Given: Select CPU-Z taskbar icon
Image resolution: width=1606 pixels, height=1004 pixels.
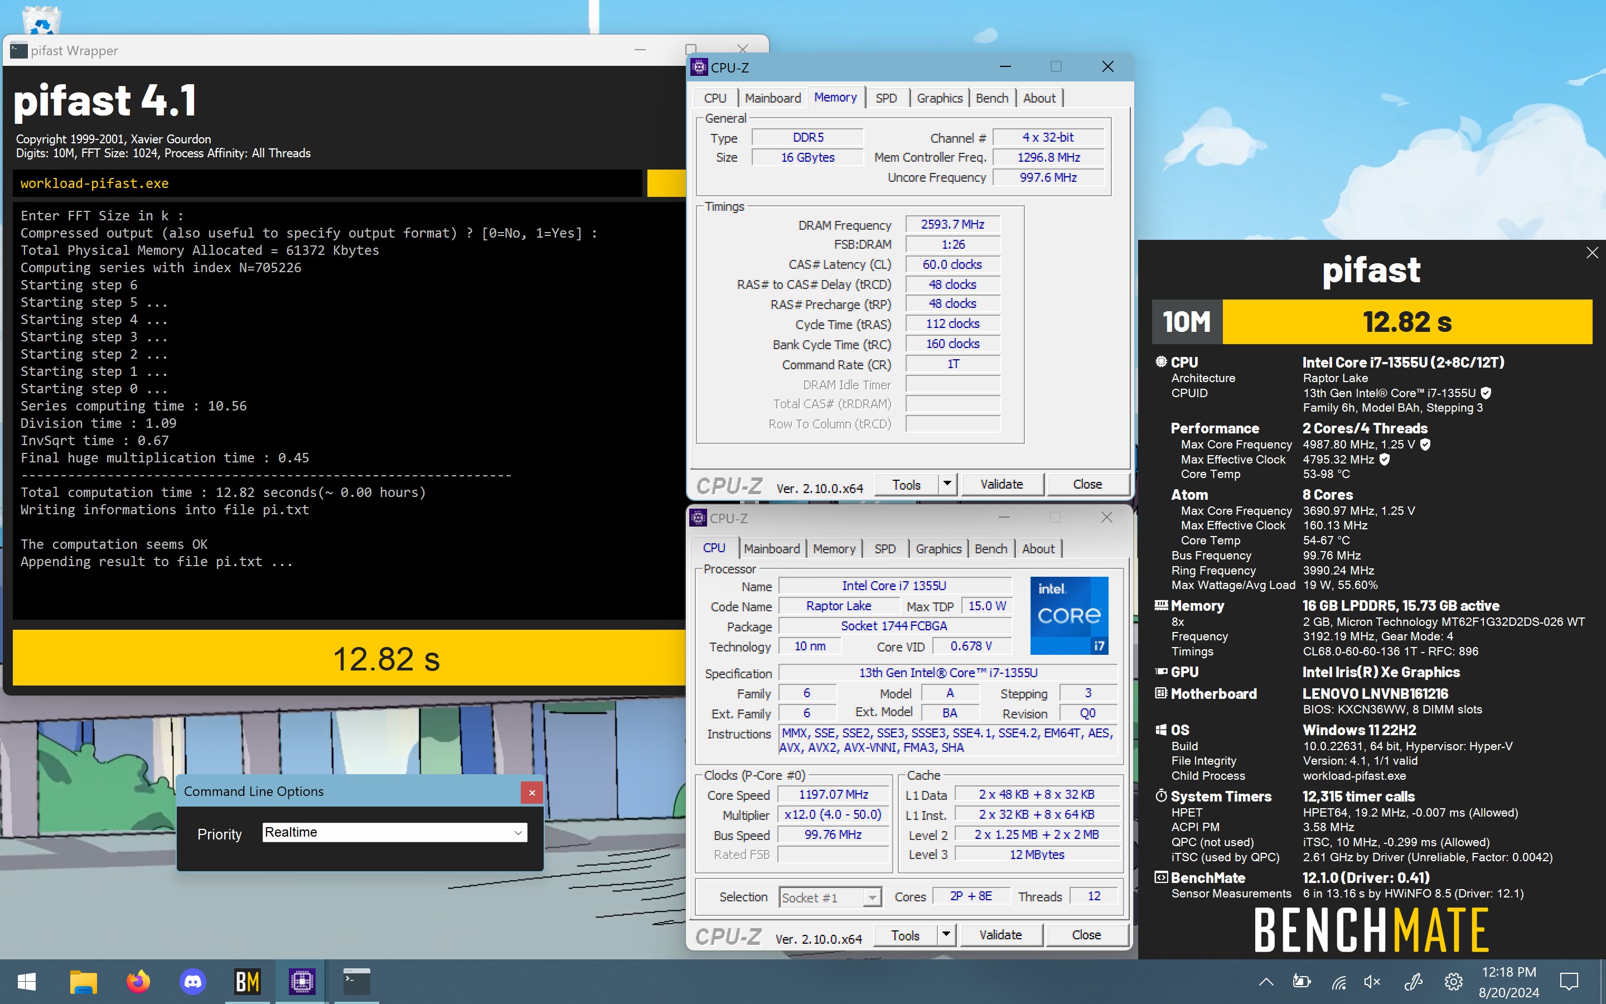Looking at the screenshot, I should click(302, 982).
